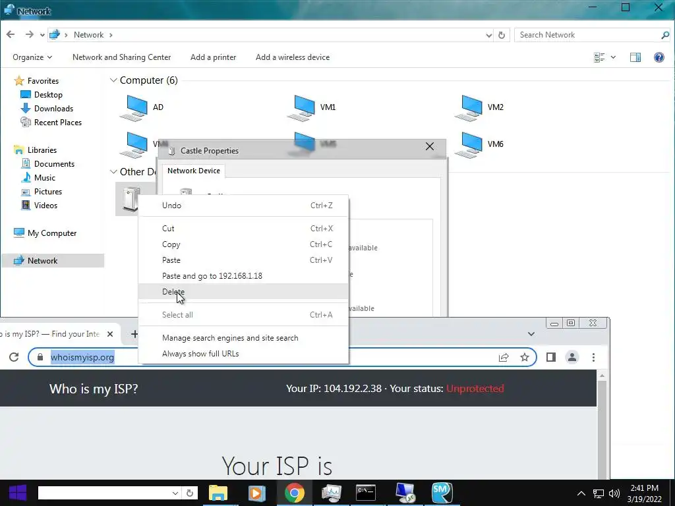Screen dimensions: 675x506
Task: Click site lock icon in address bar
Action: coord(40,357)
